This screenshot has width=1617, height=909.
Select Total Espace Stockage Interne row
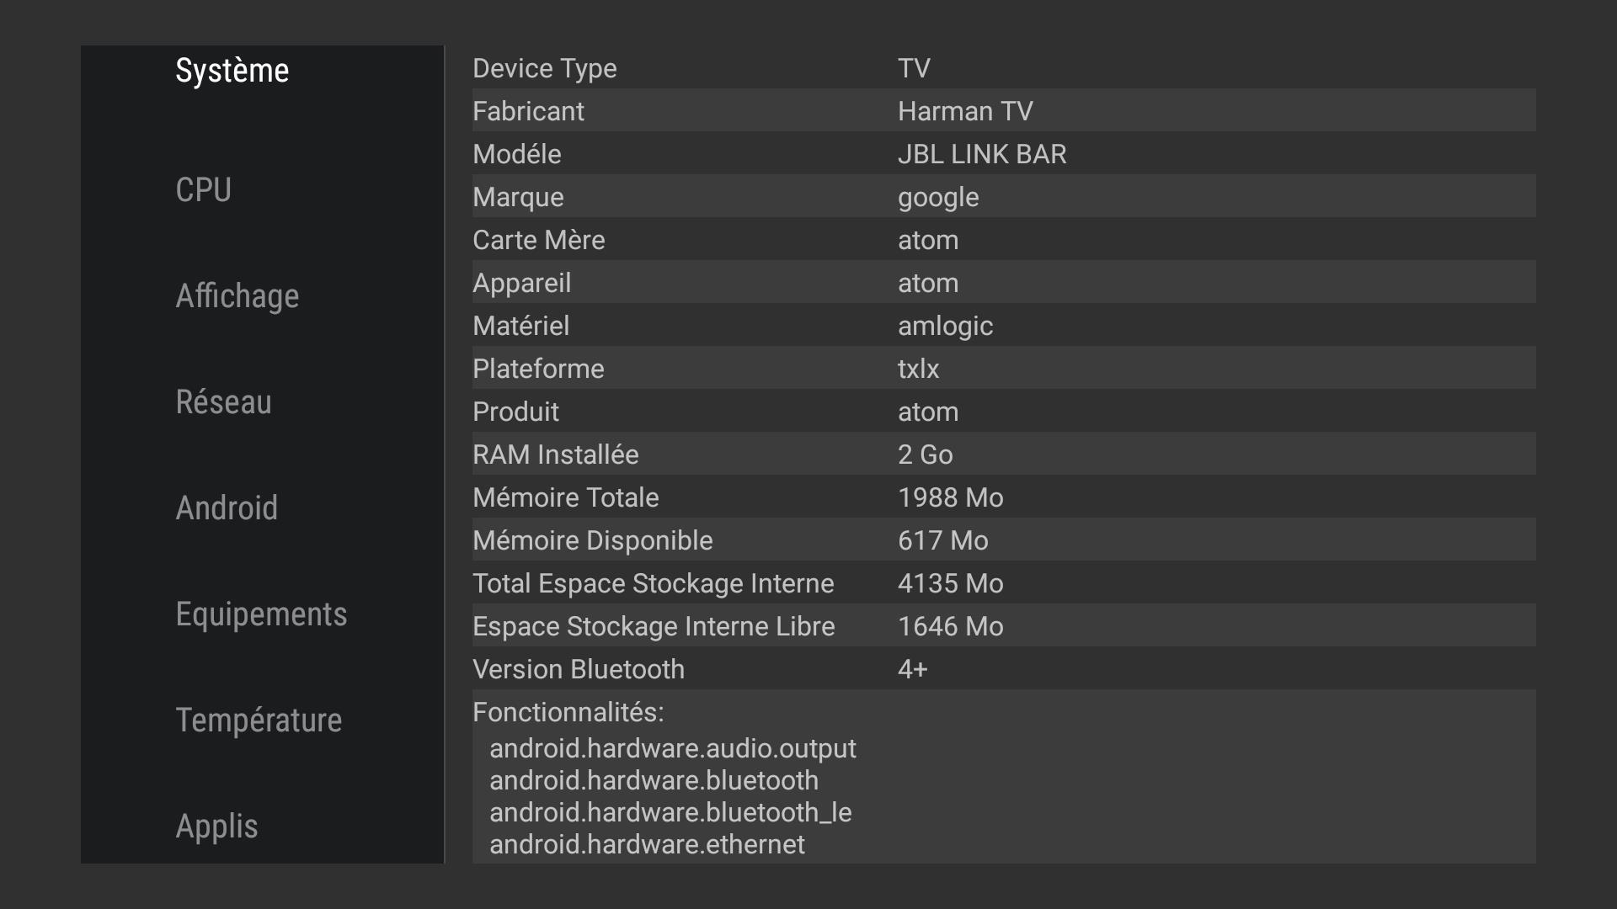tap(1004, 582)
